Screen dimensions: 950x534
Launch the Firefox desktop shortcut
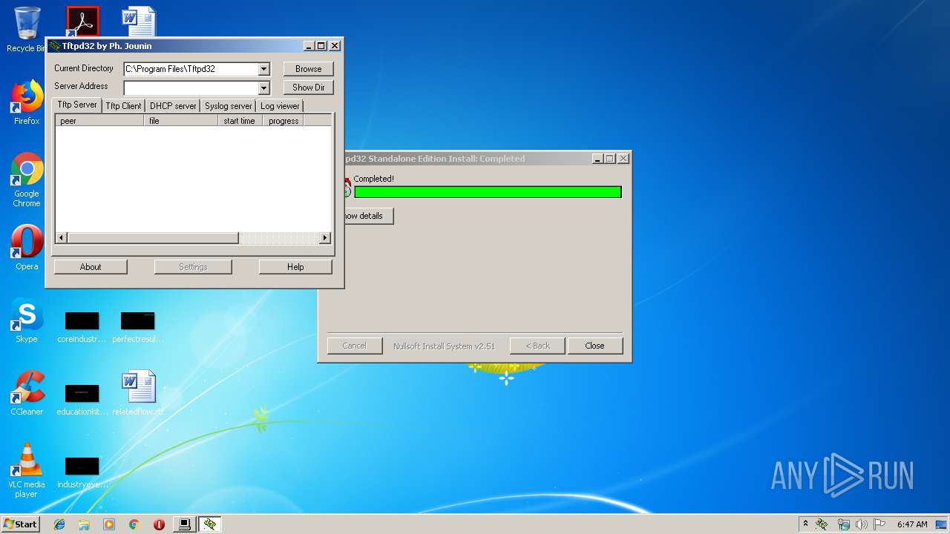(27, 102)
